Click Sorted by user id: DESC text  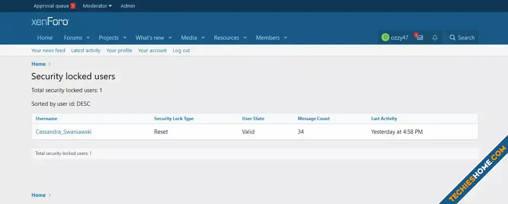(61, 104)
